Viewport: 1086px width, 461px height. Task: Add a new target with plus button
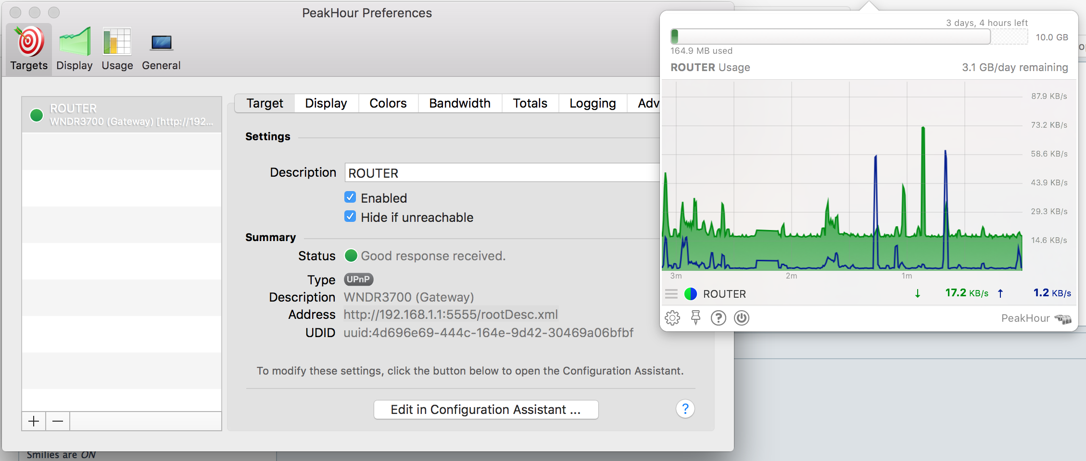point(34,421)
